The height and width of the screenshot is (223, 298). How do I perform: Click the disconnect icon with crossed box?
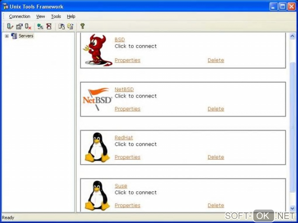click(49, 26)
